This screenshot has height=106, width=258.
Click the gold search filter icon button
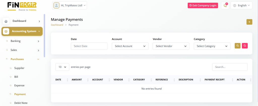[238, 46]
